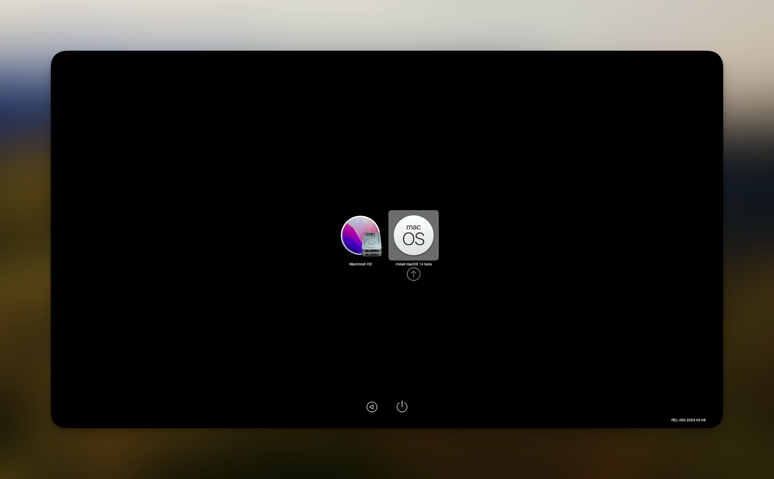Select the Macintosh HD startup disk icon
This screenshot has width=774, height=479.
(x=361, y=236)
